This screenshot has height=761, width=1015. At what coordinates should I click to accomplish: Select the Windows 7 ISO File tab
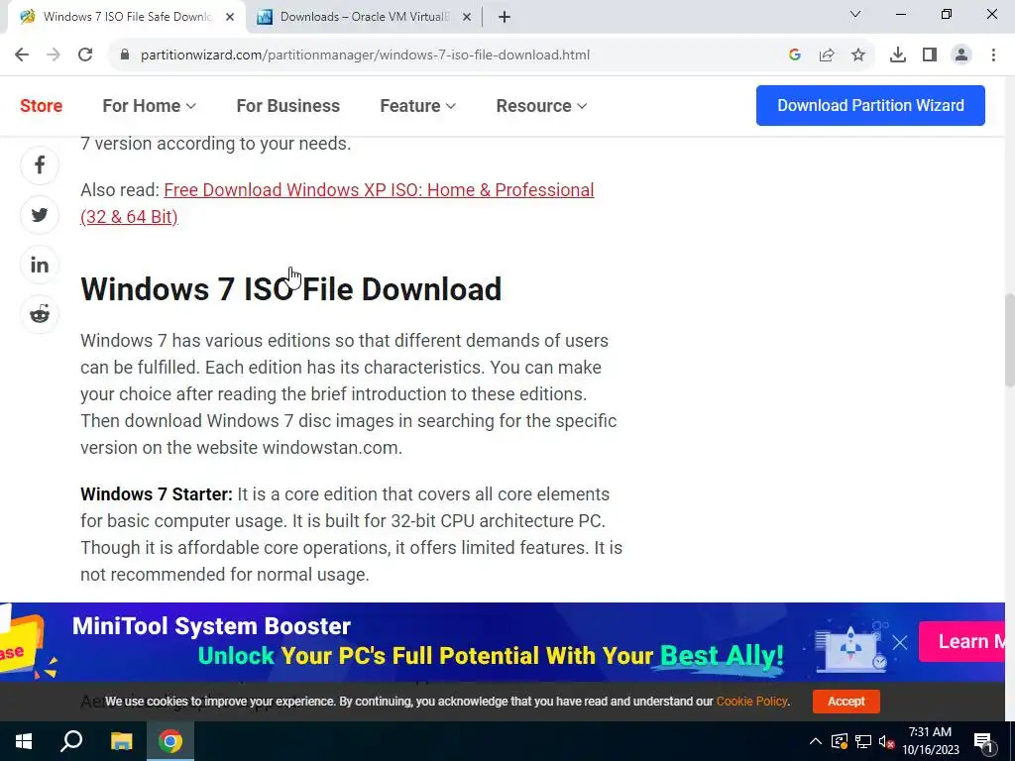pos(126,17)
